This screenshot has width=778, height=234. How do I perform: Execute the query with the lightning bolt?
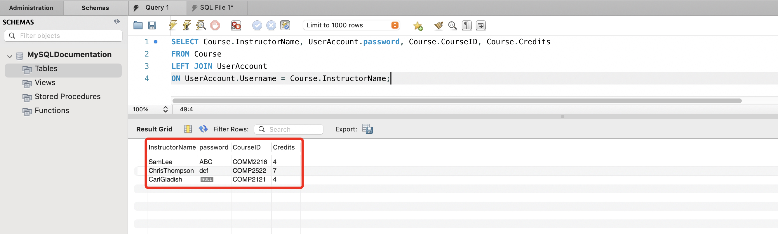coord(173,25)
